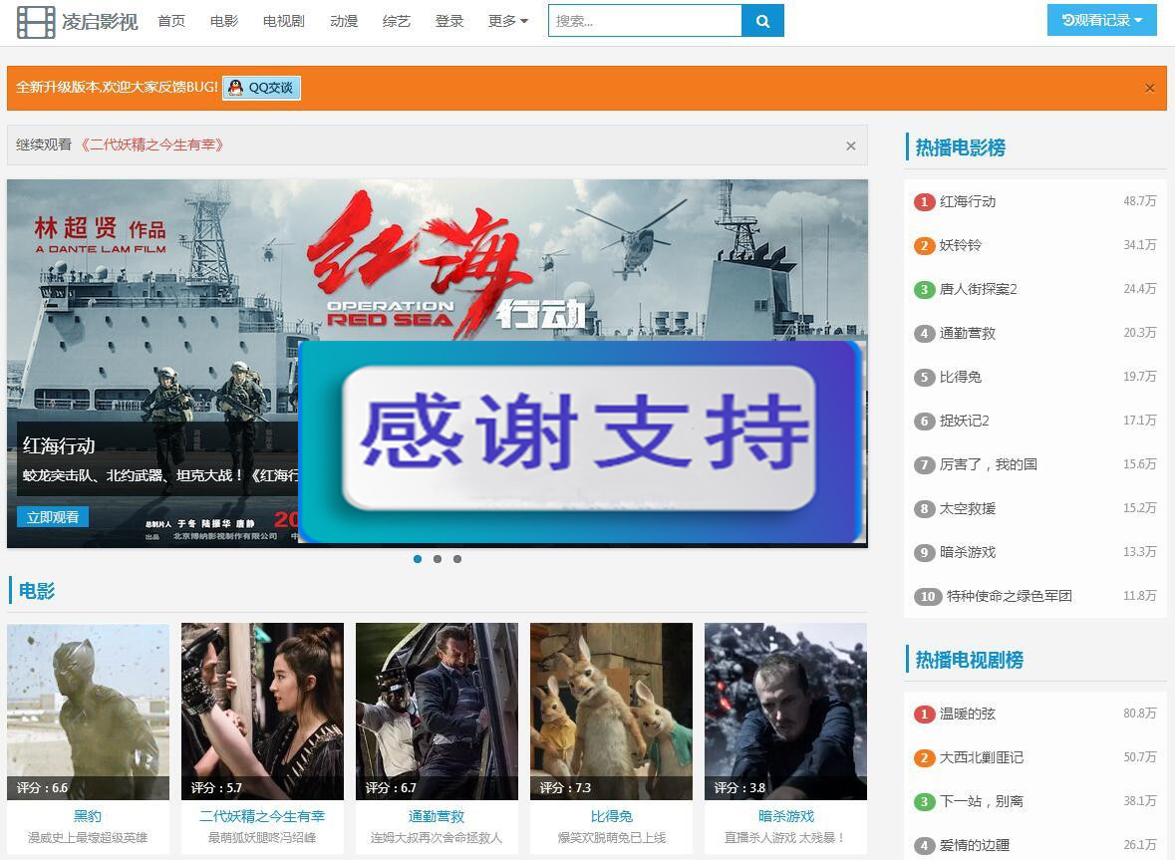The height and width of the screenshot is (860, 1175).
Task: Click 暗杀游戏 title link under poster
Action: (x=786, y=816)
